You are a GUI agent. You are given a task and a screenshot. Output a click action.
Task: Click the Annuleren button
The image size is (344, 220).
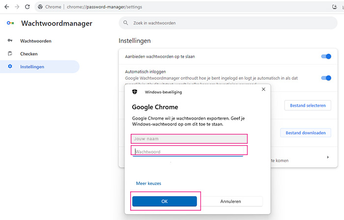pyautogui.click(x=230, y=201)
